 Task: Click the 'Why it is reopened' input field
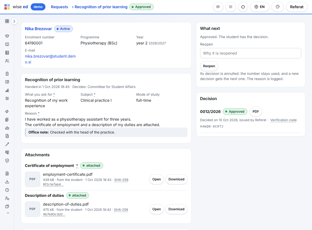(x=250, y=53)
